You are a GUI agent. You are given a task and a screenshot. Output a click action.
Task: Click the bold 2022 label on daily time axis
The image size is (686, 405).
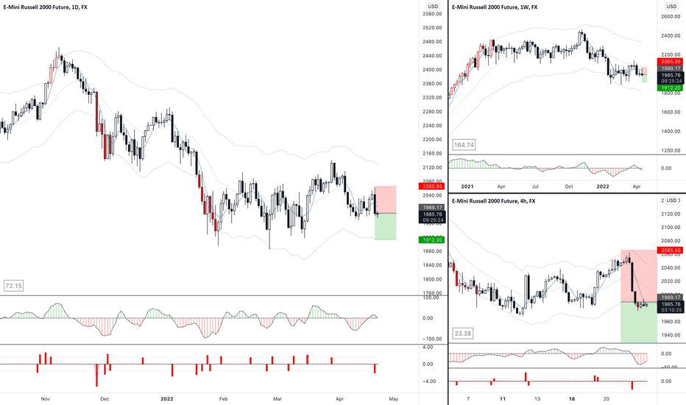[166, 399]
